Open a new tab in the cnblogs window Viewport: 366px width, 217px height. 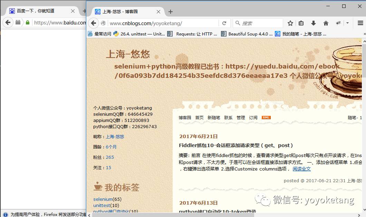click(x=171, y=12)
